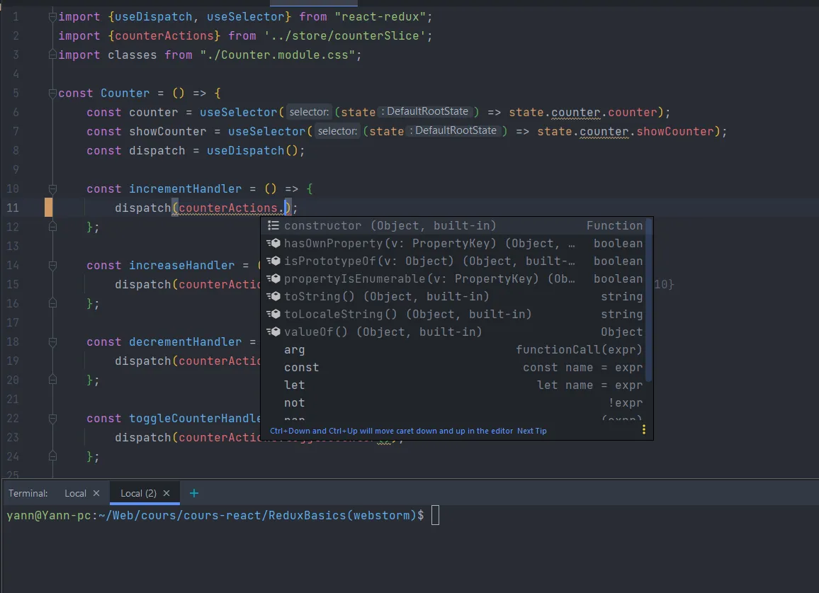The width and height of the screenshot is (819, 593).
Task: Choose the const postfix template
Action: 453,368
